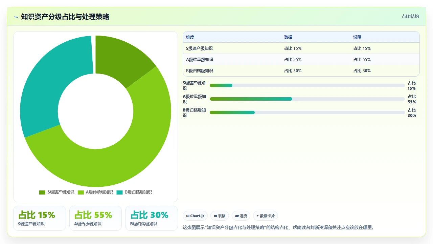The width and height of the screenshot is (433, 244).
Task: Click 占比 15% in the 数据 column
Action: pos(293,48)
